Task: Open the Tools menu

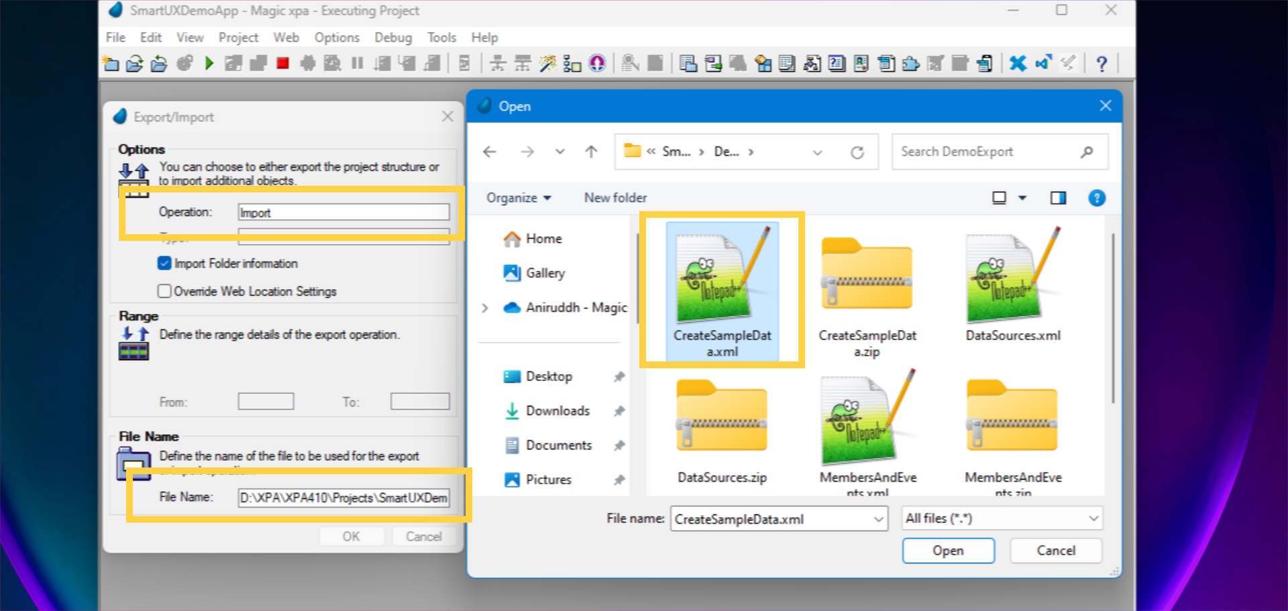Action: coord(441,38)
